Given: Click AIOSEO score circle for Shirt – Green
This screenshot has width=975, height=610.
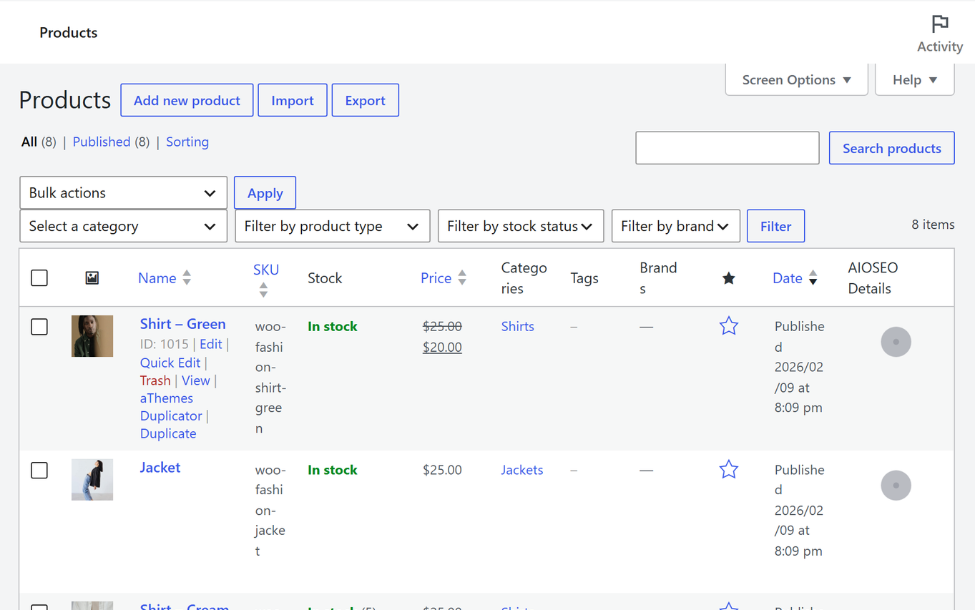Looking at the screenshot, I should point(896,342).
